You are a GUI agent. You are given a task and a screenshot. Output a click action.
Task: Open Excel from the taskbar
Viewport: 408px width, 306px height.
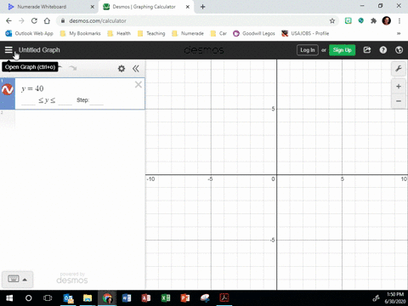pos(166,298)
